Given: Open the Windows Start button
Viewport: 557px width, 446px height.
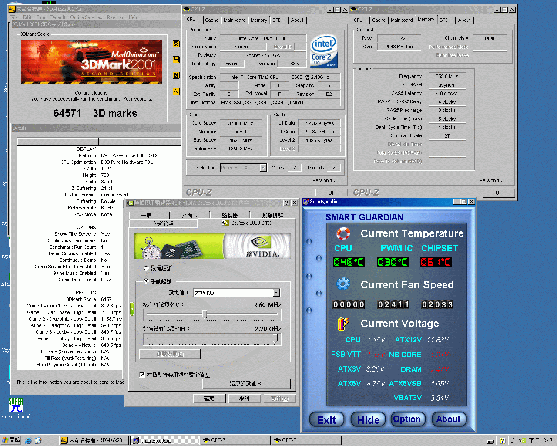Looking at the screenshot, I should (x=11, y=440).
